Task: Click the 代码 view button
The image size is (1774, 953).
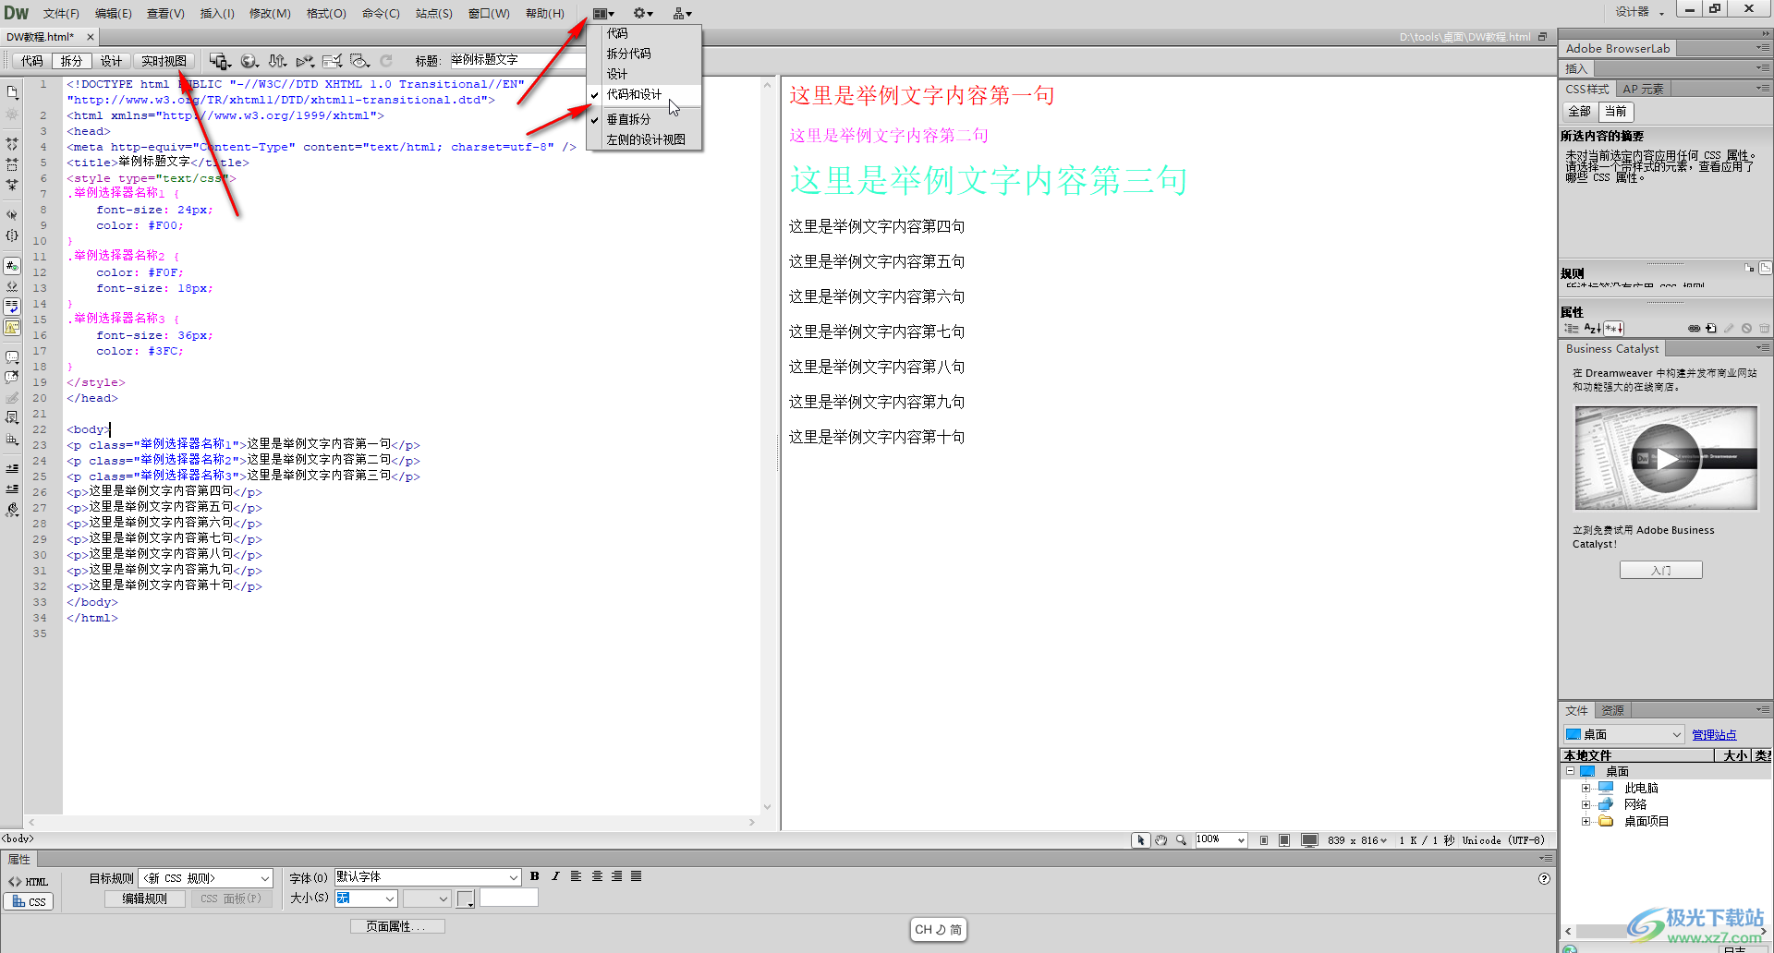Action: [31, 61]
